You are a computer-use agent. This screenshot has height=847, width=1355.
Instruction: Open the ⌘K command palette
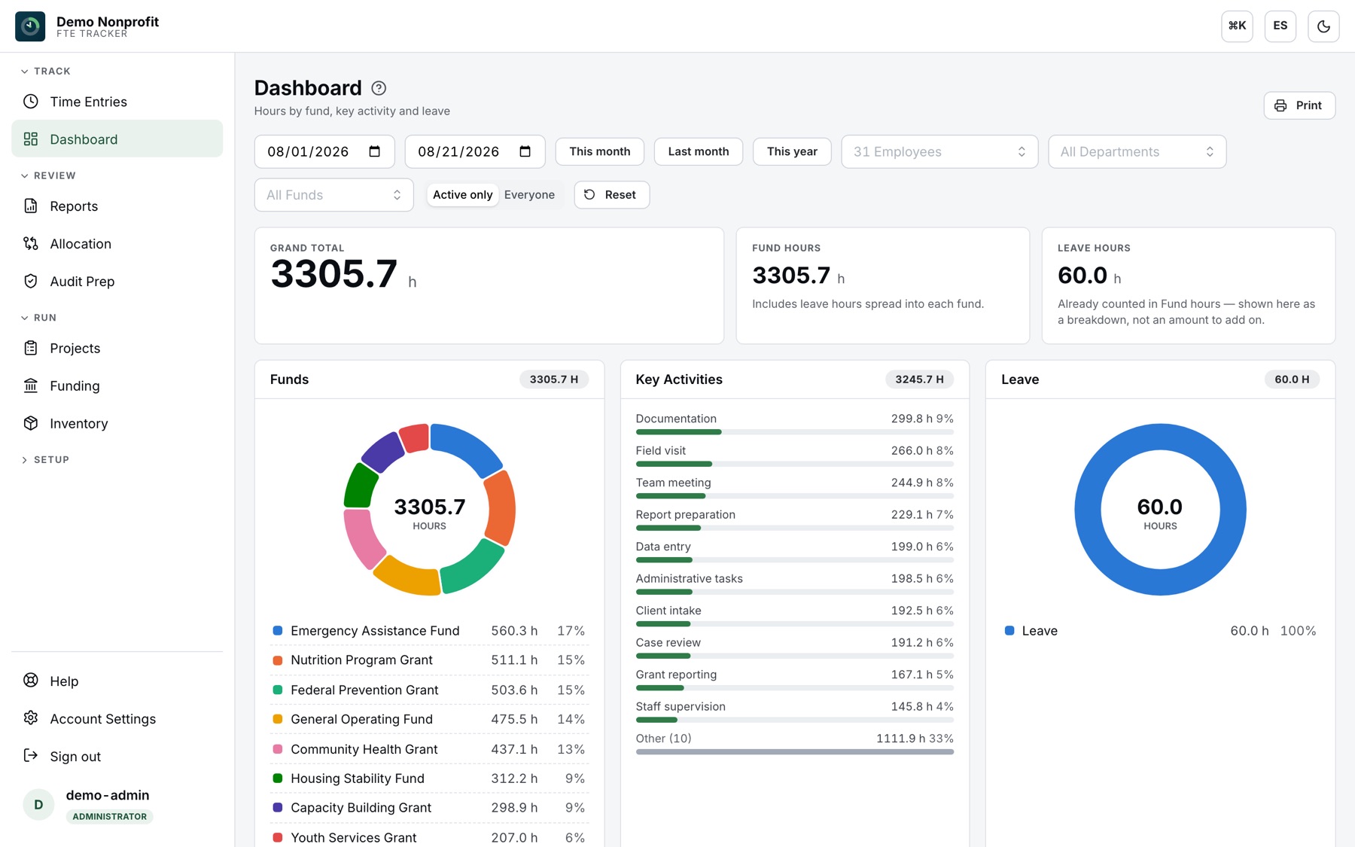(x=1237, y=26)
